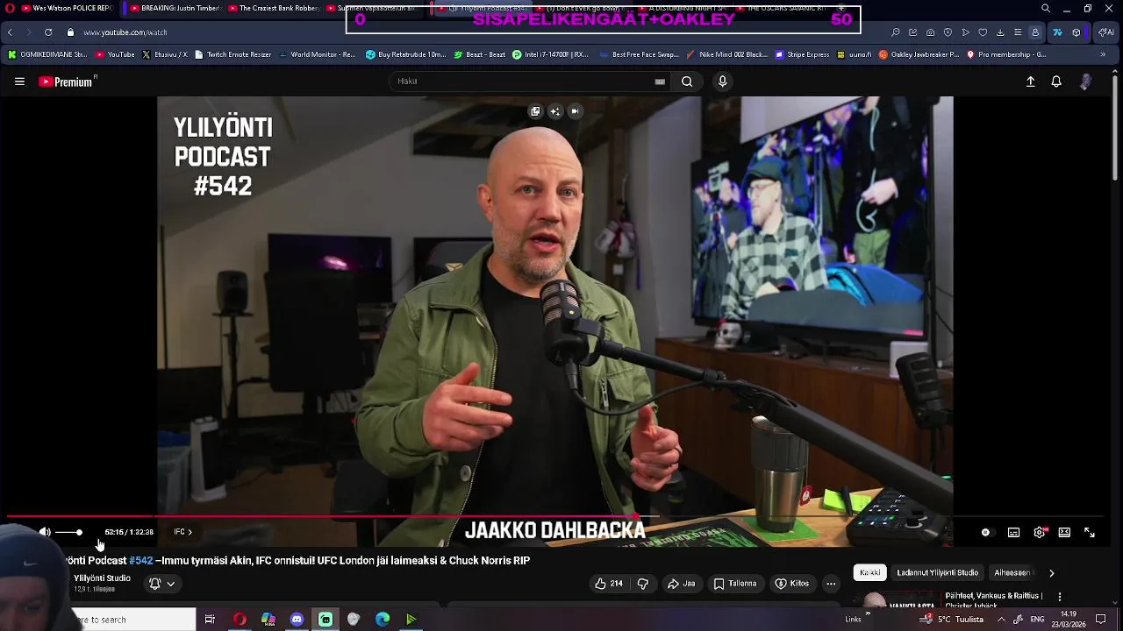The width and height of the screenshot is (1123, 631).
Task: Open the Stripe Express bookmark
Action: (802, 54)
